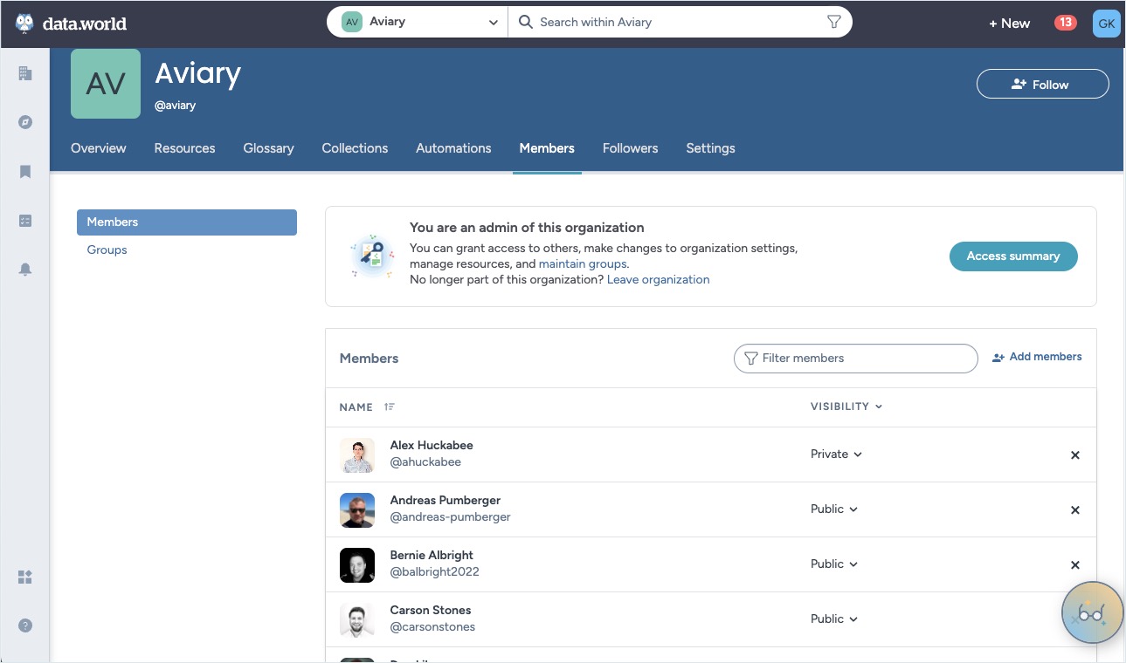Change Alex Huckabee's Private visibility dropdown

click(x=836, y=454)
